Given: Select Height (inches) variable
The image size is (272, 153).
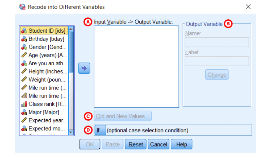Looking at the screenshot, I should [44, 71].
